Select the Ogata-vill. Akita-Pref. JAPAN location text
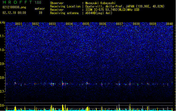Viewport: 176px width, 111px height. click(x=125, y=6)
